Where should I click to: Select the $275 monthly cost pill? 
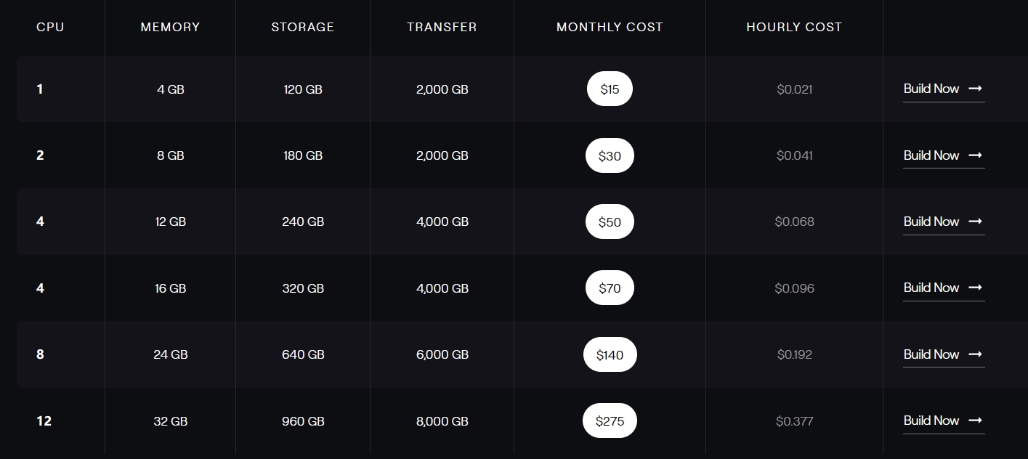[610, 421]
